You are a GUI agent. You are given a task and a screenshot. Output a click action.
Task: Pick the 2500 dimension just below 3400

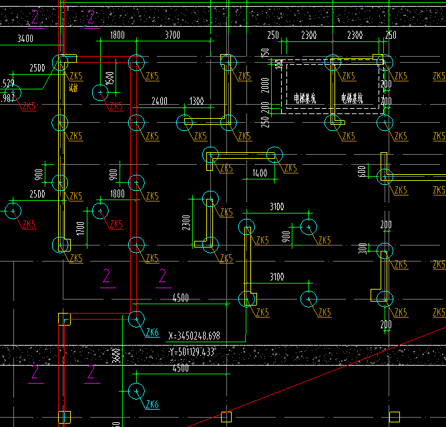(37, 68)
